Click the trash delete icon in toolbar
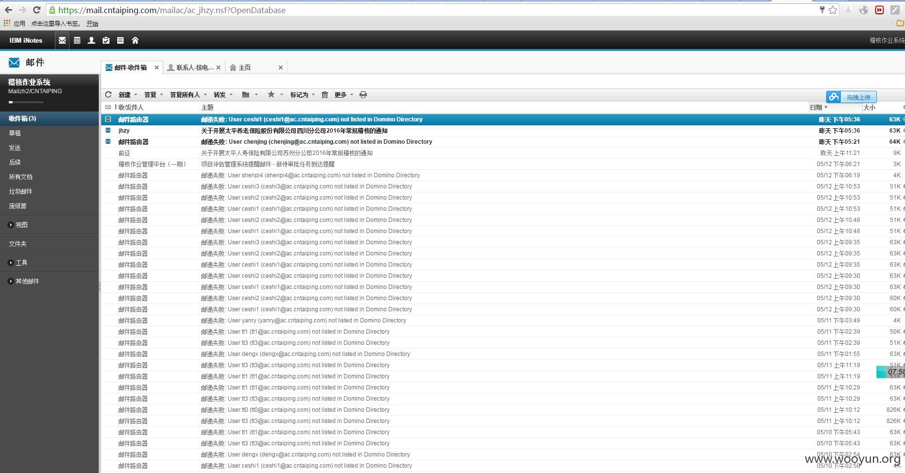Screen dimensions: 905x473 pos(325,95)
